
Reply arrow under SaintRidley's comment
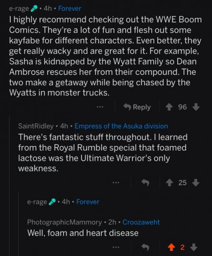(x=146, y=183)
